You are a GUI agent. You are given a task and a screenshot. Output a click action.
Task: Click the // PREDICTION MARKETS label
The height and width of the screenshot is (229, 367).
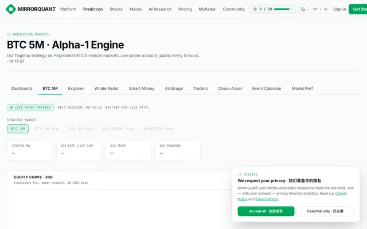28,34
